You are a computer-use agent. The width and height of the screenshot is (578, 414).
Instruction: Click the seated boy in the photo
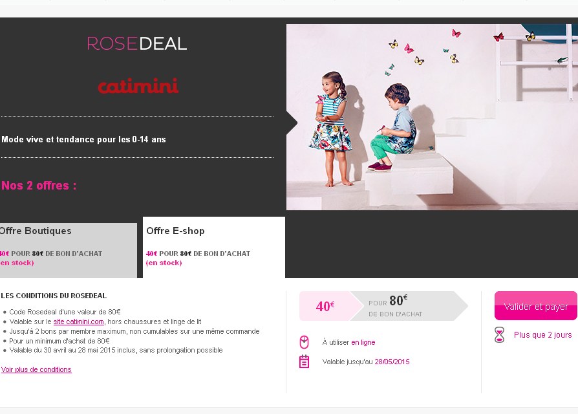pos(392,129)
